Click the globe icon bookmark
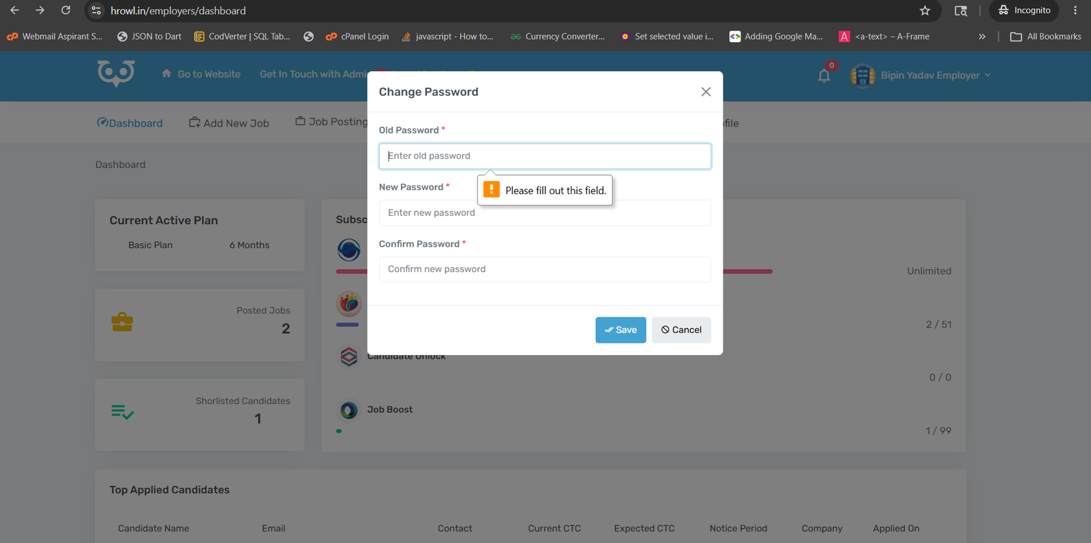This screenshot has height=543, width=1091. pyautogui.click(x=309, y=37)
